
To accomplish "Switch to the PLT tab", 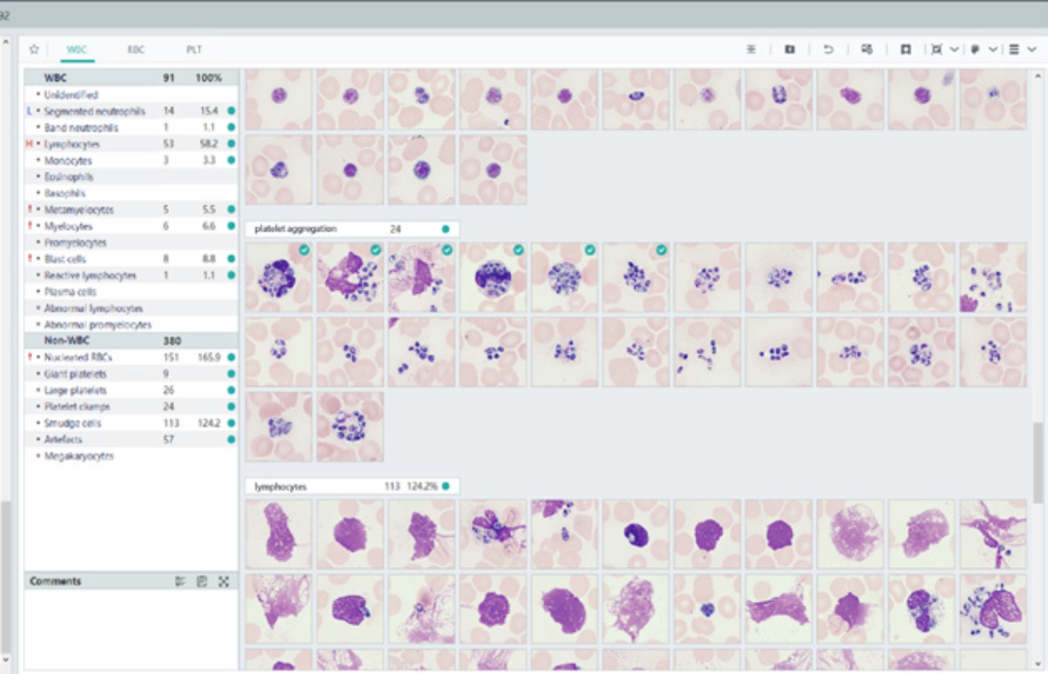I will 194,50.
